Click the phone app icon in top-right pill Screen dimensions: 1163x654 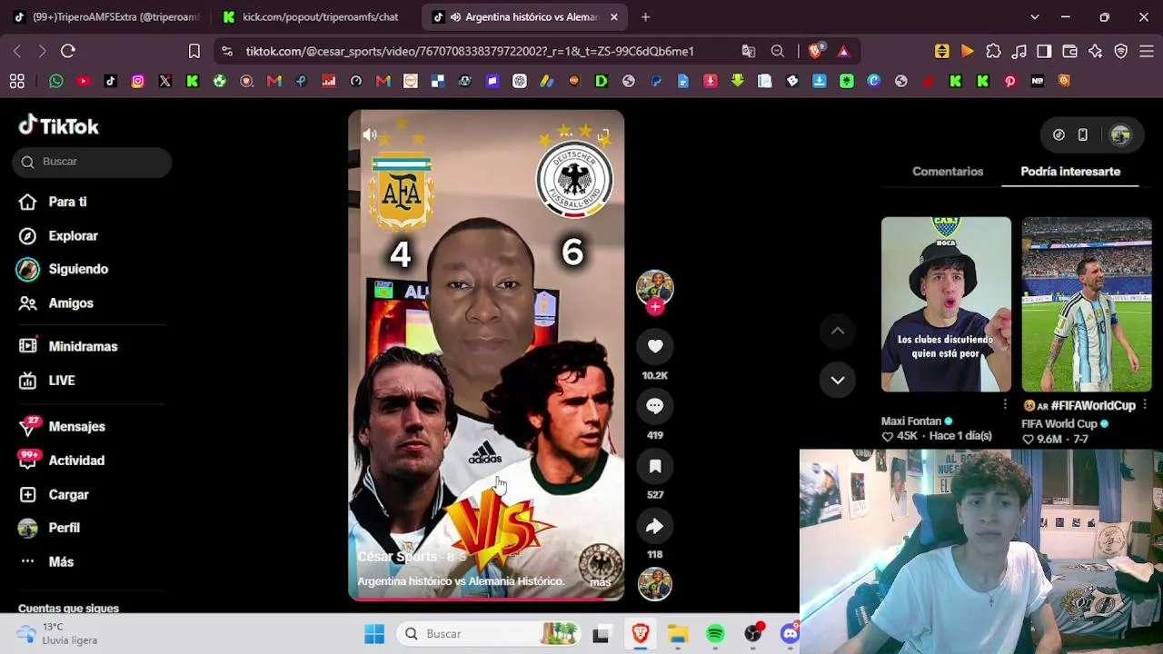tap(1082, 135)
